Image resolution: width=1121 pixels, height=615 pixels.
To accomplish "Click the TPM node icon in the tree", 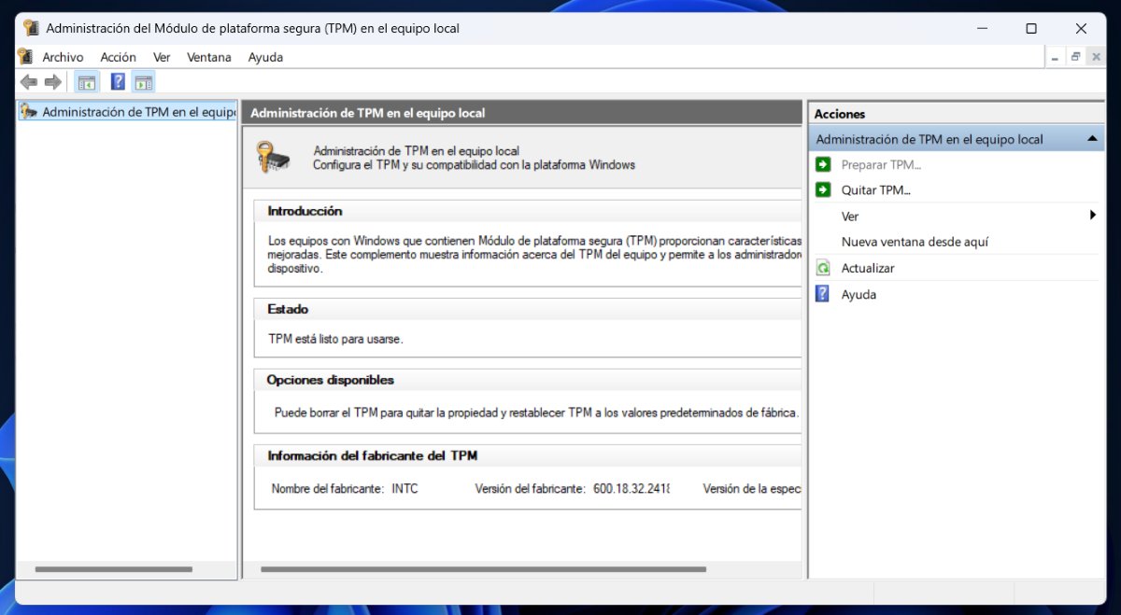I will 29,112.
